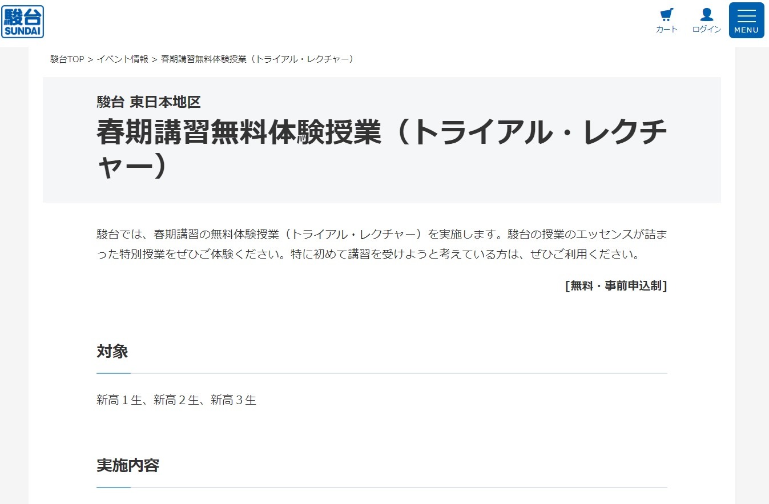Click the 対象 section heading
The image size is (769, 504).
(112, 352)
